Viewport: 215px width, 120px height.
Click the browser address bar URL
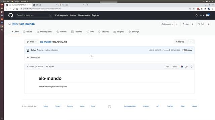(x=42, y=9)
